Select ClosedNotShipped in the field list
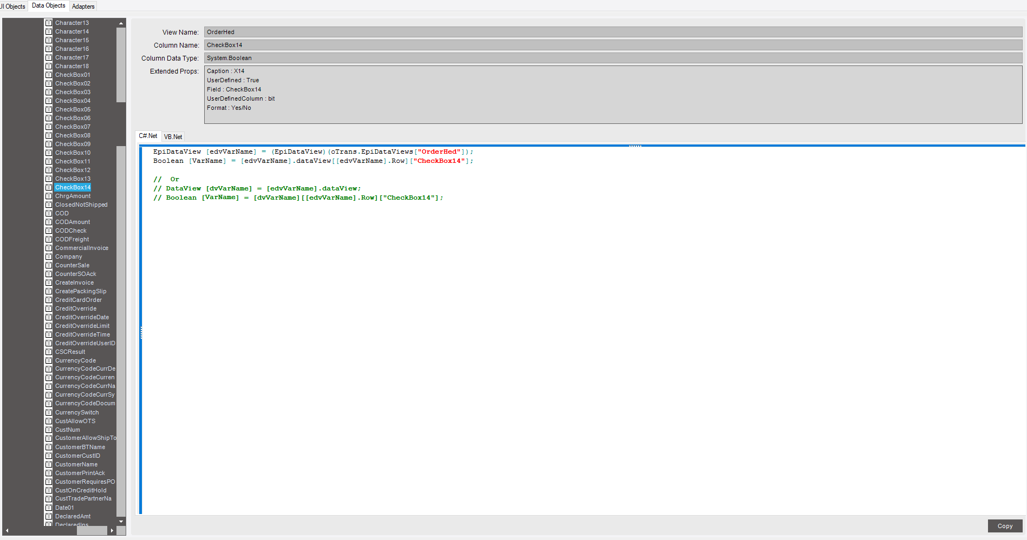Screen dimensions: 1027x540 pos(81,205)
